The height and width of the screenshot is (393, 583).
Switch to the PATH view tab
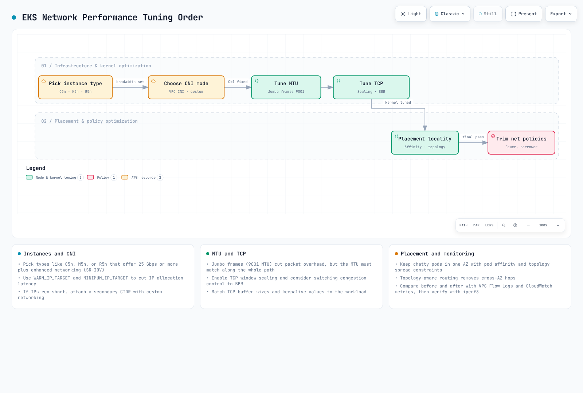[x=463, y=225]
